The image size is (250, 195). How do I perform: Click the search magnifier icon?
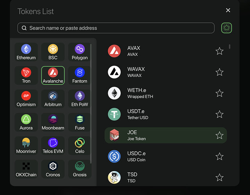[24, 28]
